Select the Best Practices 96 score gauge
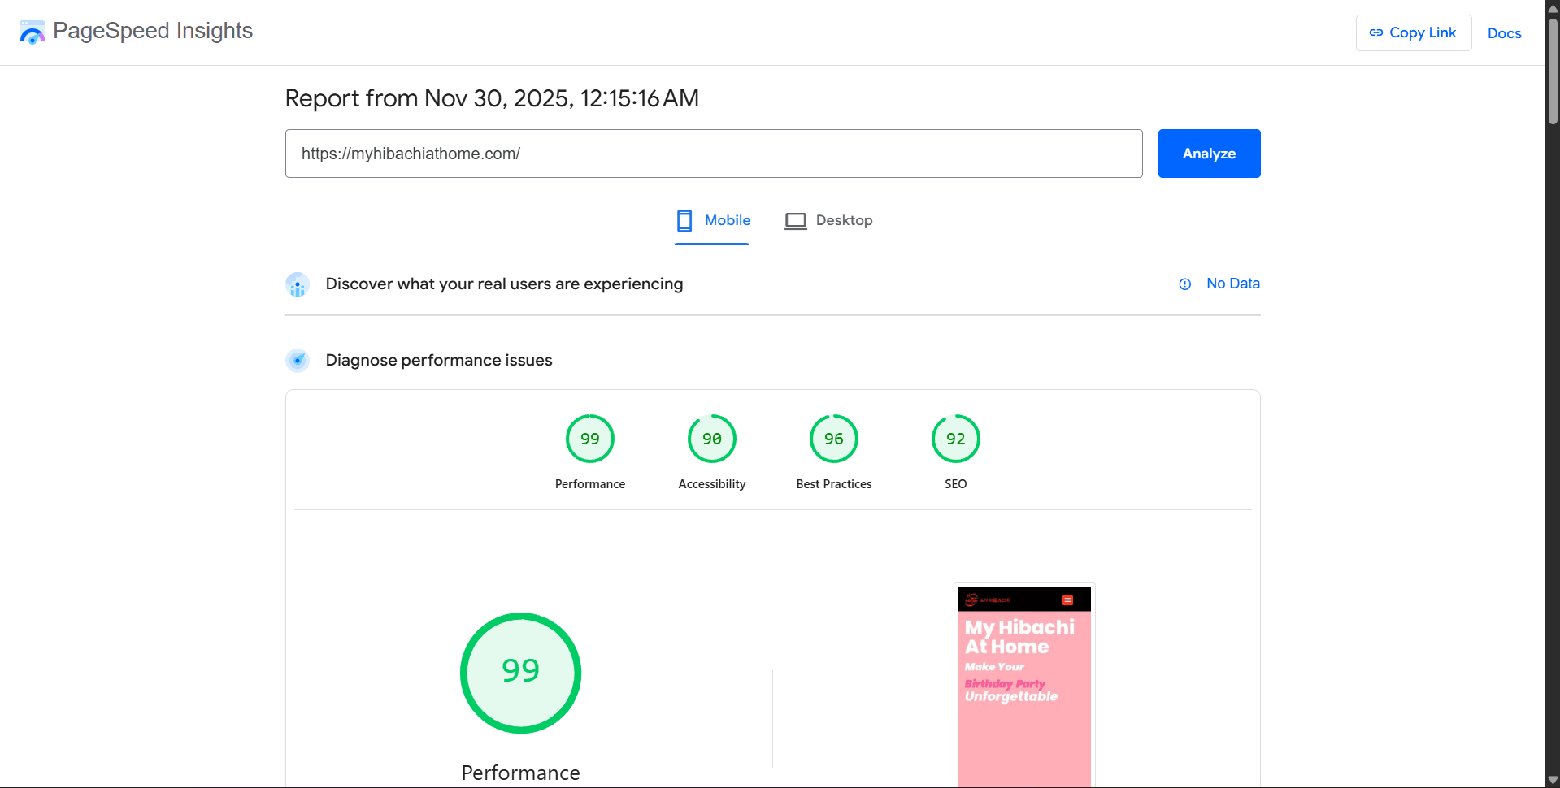 834,439
